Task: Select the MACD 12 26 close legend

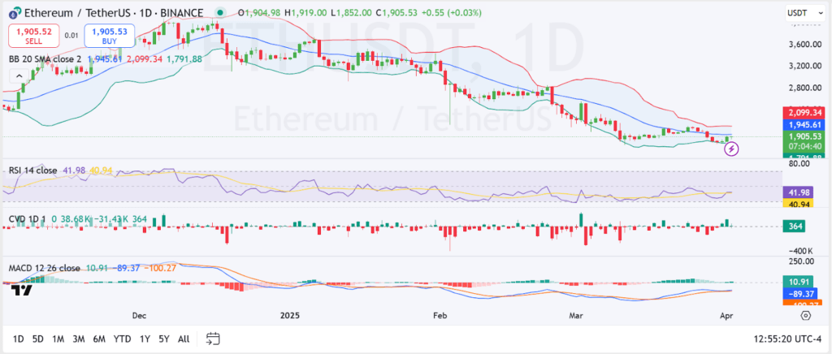Action: [x=44, y=268]
